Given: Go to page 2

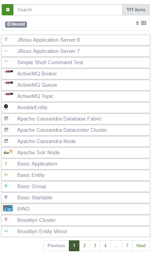Looking at the screenshot, I should point(85,245).
